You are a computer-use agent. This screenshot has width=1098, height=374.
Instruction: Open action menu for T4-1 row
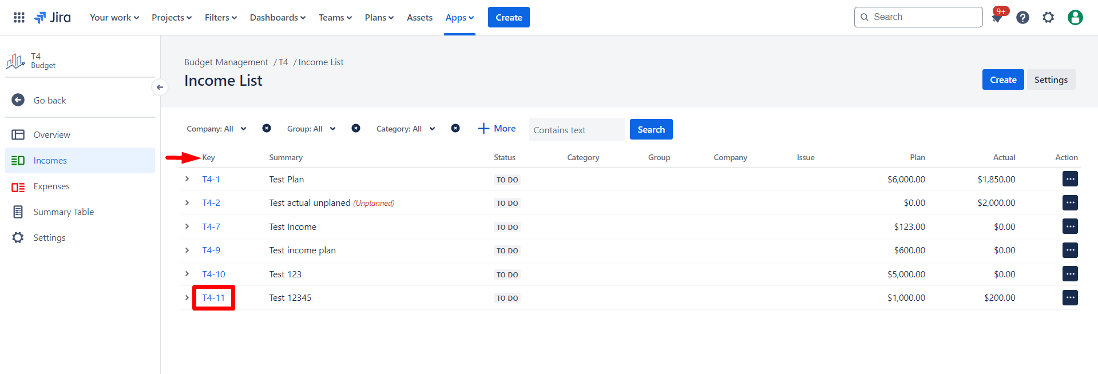(1070, 179)
